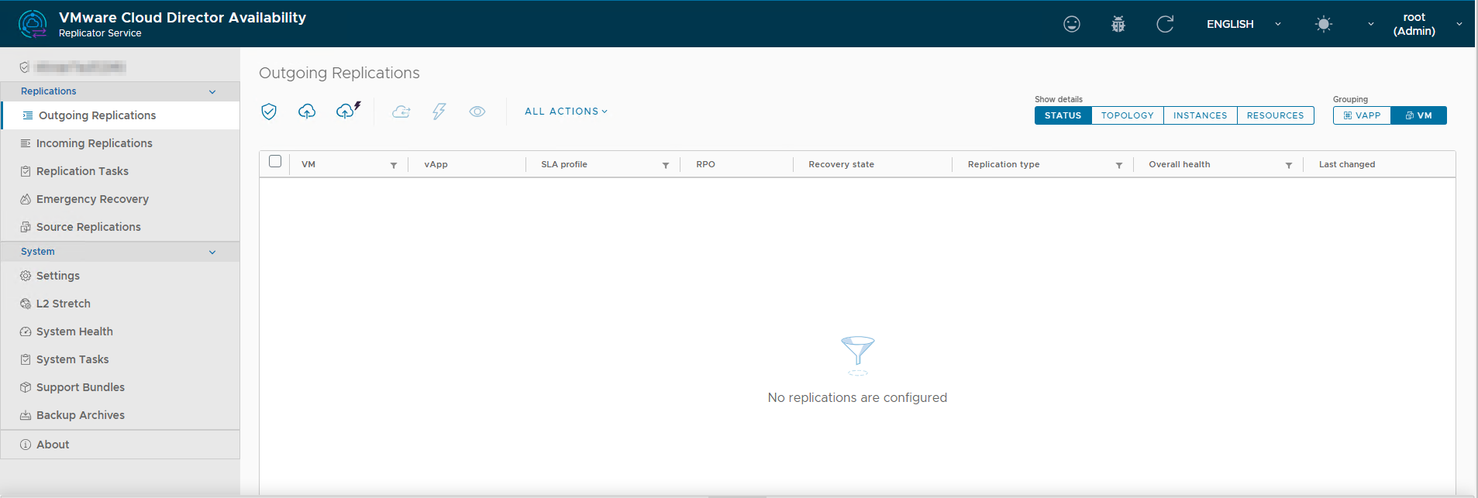Switch to the TOPOLOGY details tab

(x=1127, y=115)
